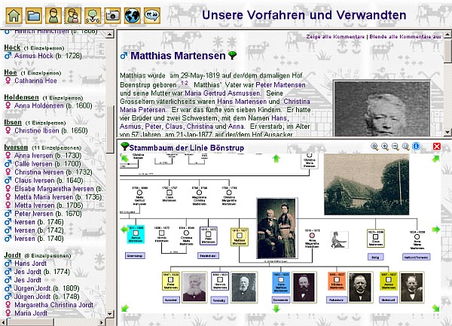
Task: Select Calle Iversen (b. 1700)
Action: (x=48, y=164)
